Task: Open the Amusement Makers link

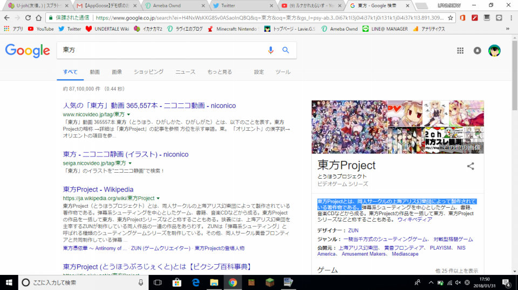Action: click(363, 254)
